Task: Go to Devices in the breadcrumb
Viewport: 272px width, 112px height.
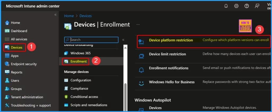Action: click(x=86, y=16)
